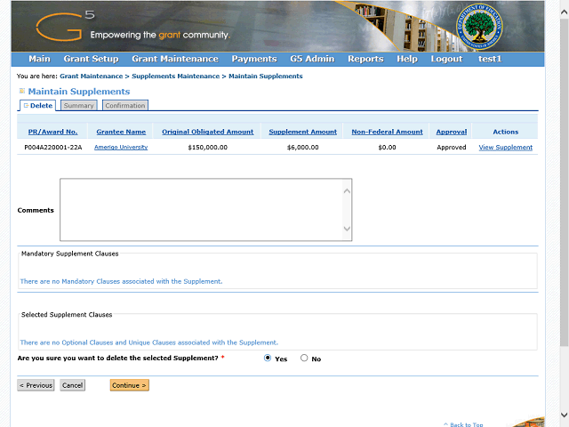The width and height of the screenshot is (569, 427).
Task: Open the G5 Admin menu
Action: tap(312, 59)
